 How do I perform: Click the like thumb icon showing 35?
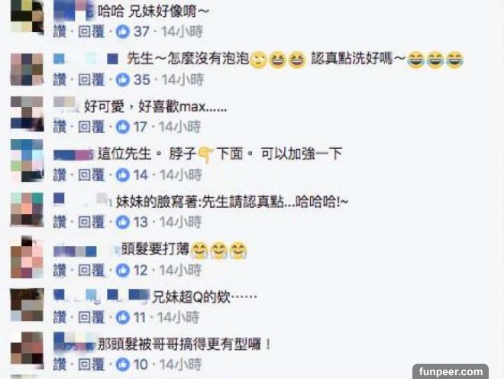click(x=122, y=79)
